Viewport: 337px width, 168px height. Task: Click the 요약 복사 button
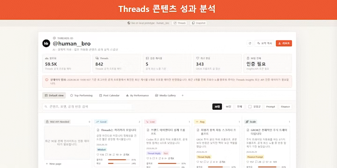264,43
